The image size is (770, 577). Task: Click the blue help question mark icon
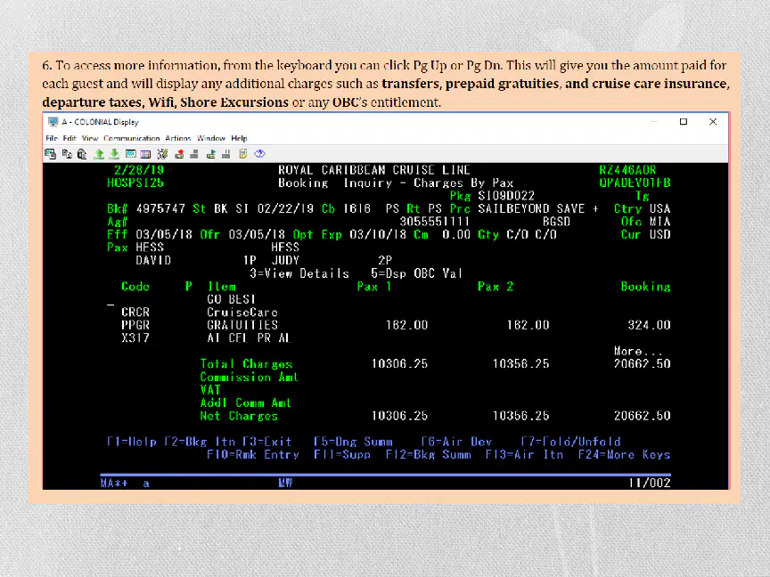point(259,154)
